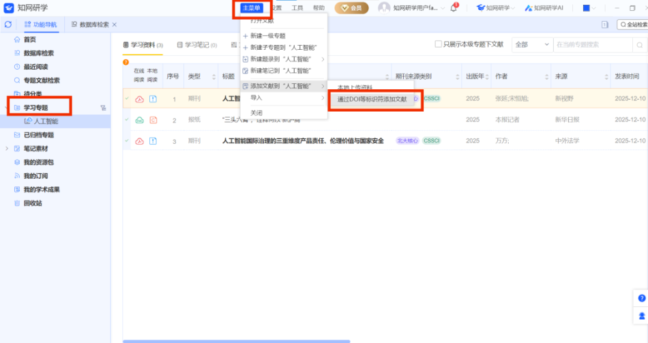
Task: Click the notification bell icon
Action: point(454,8)
